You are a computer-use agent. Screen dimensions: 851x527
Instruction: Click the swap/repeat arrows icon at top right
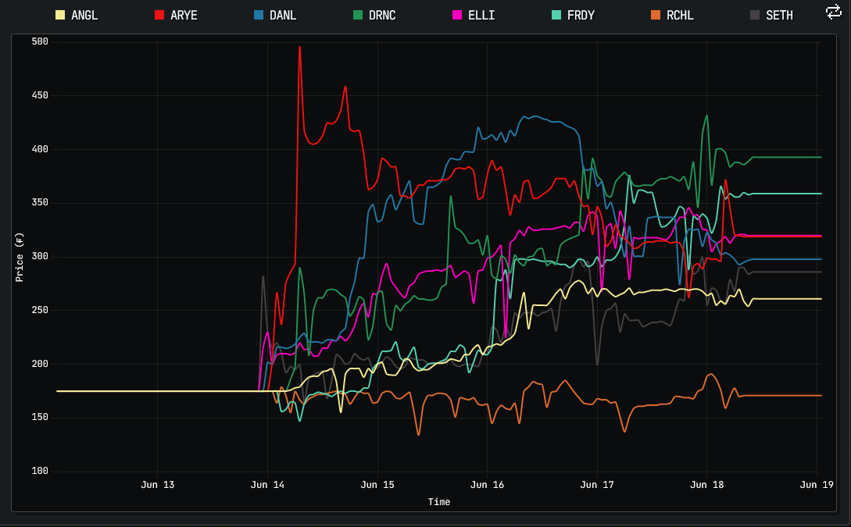point(833,12)
